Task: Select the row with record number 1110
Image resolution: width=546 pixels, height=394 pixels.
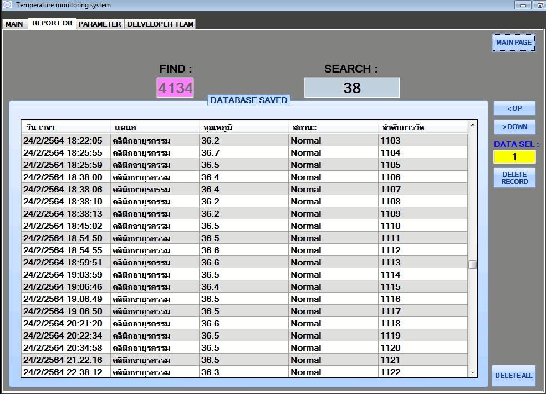Action: 244,226
